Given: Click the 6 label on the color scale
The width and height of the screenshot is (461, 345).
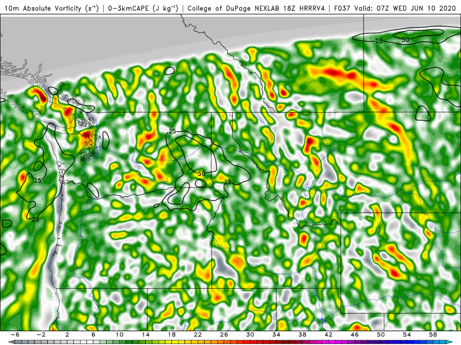Looking at the screenshot, I should [93, 335].
